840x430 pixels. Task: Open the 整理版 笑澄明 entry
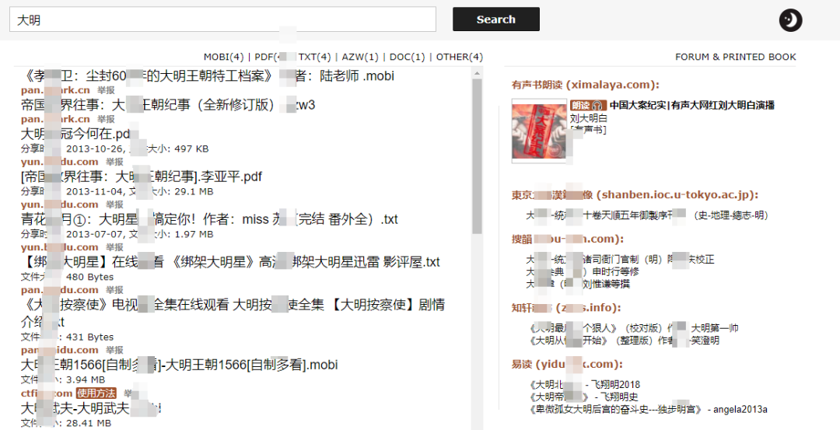625,341
